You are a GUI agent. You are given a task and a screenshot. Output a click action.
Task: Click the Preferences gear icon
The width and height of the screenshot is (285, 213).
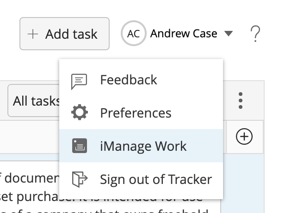(79, 113)
